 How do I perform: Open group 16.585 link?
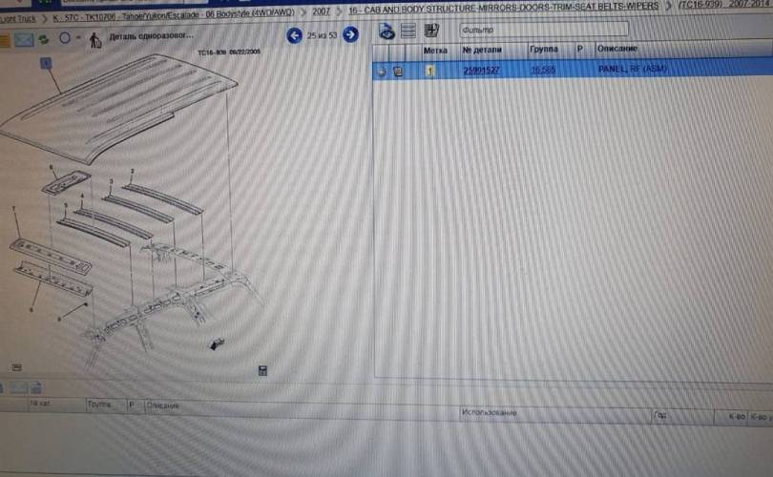[x=544, y=70]
